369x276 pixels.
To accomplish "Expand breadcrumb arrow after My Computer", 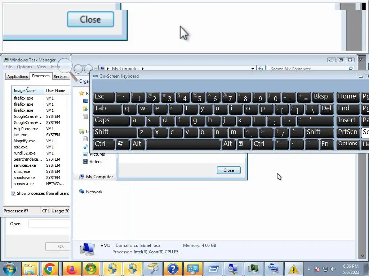I will coord(143,69).
